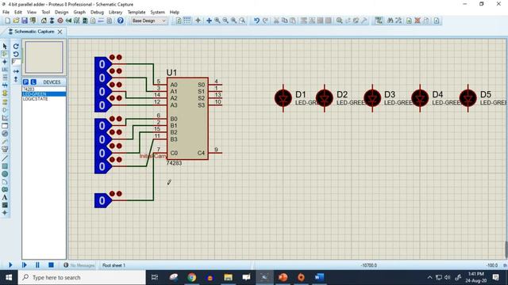
Task: Click the Copy to clipboard icon
Action: point(284,21)
